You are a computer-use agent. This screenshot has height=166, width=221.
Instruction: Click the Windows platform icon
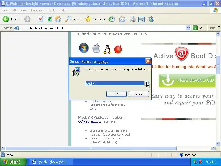pos(84,48)
